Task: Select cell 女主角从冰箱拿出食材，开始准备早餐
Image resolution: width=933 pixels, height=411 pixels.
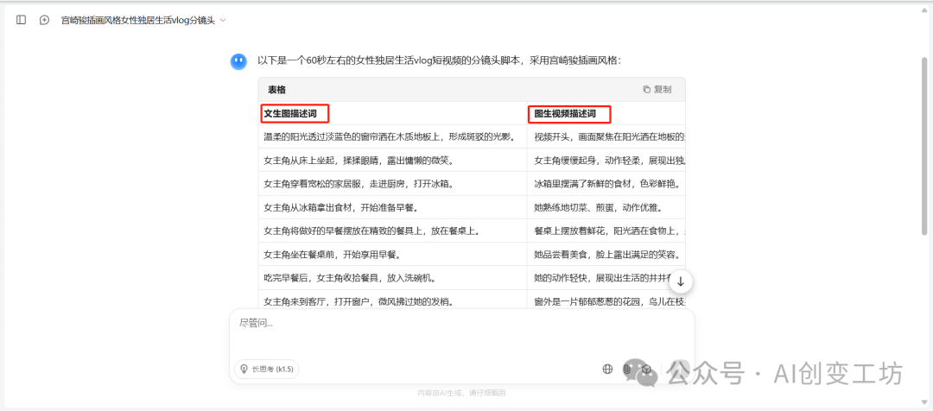Action: pos(393,207)
